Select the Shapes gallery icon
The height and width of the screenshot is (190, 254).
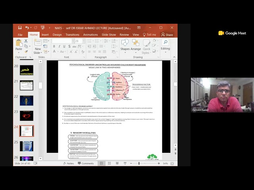click(125, 43)
